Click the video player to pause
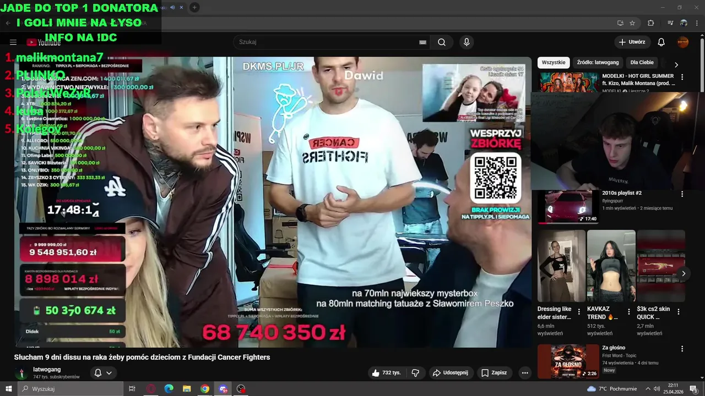 [x=273, y=202]
